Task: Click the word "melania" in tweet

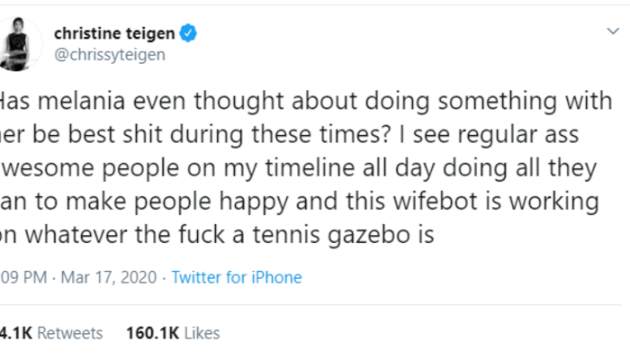Action: coord(84,102)
